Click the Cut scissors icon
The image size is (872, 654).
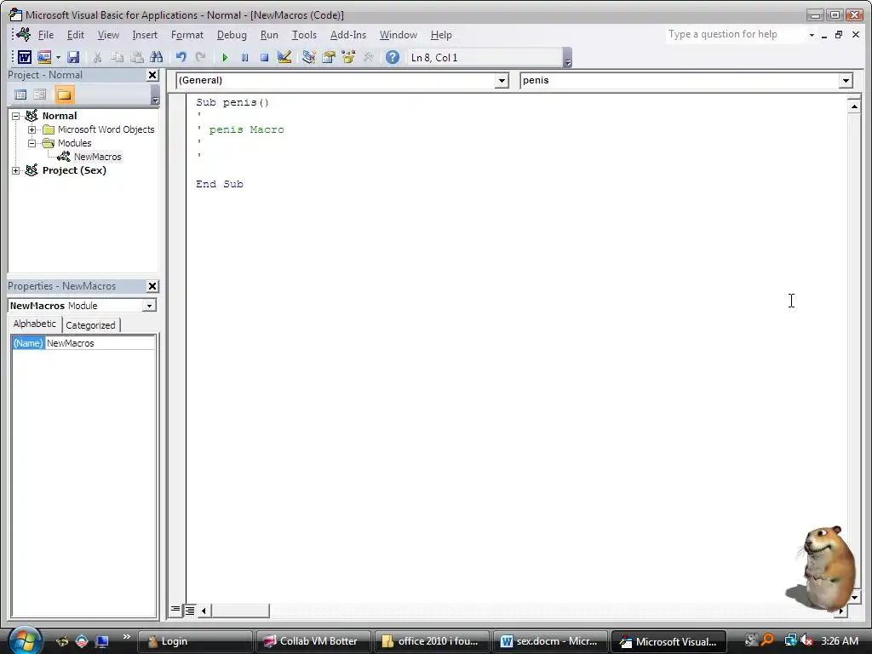(97, 57)
